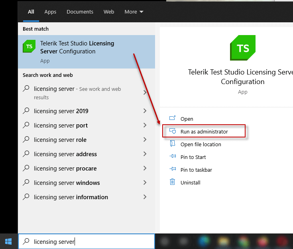The image size is (293, 249).
Task: Select the 'licensing server windows' suggestion
Action: pos(87,183)
